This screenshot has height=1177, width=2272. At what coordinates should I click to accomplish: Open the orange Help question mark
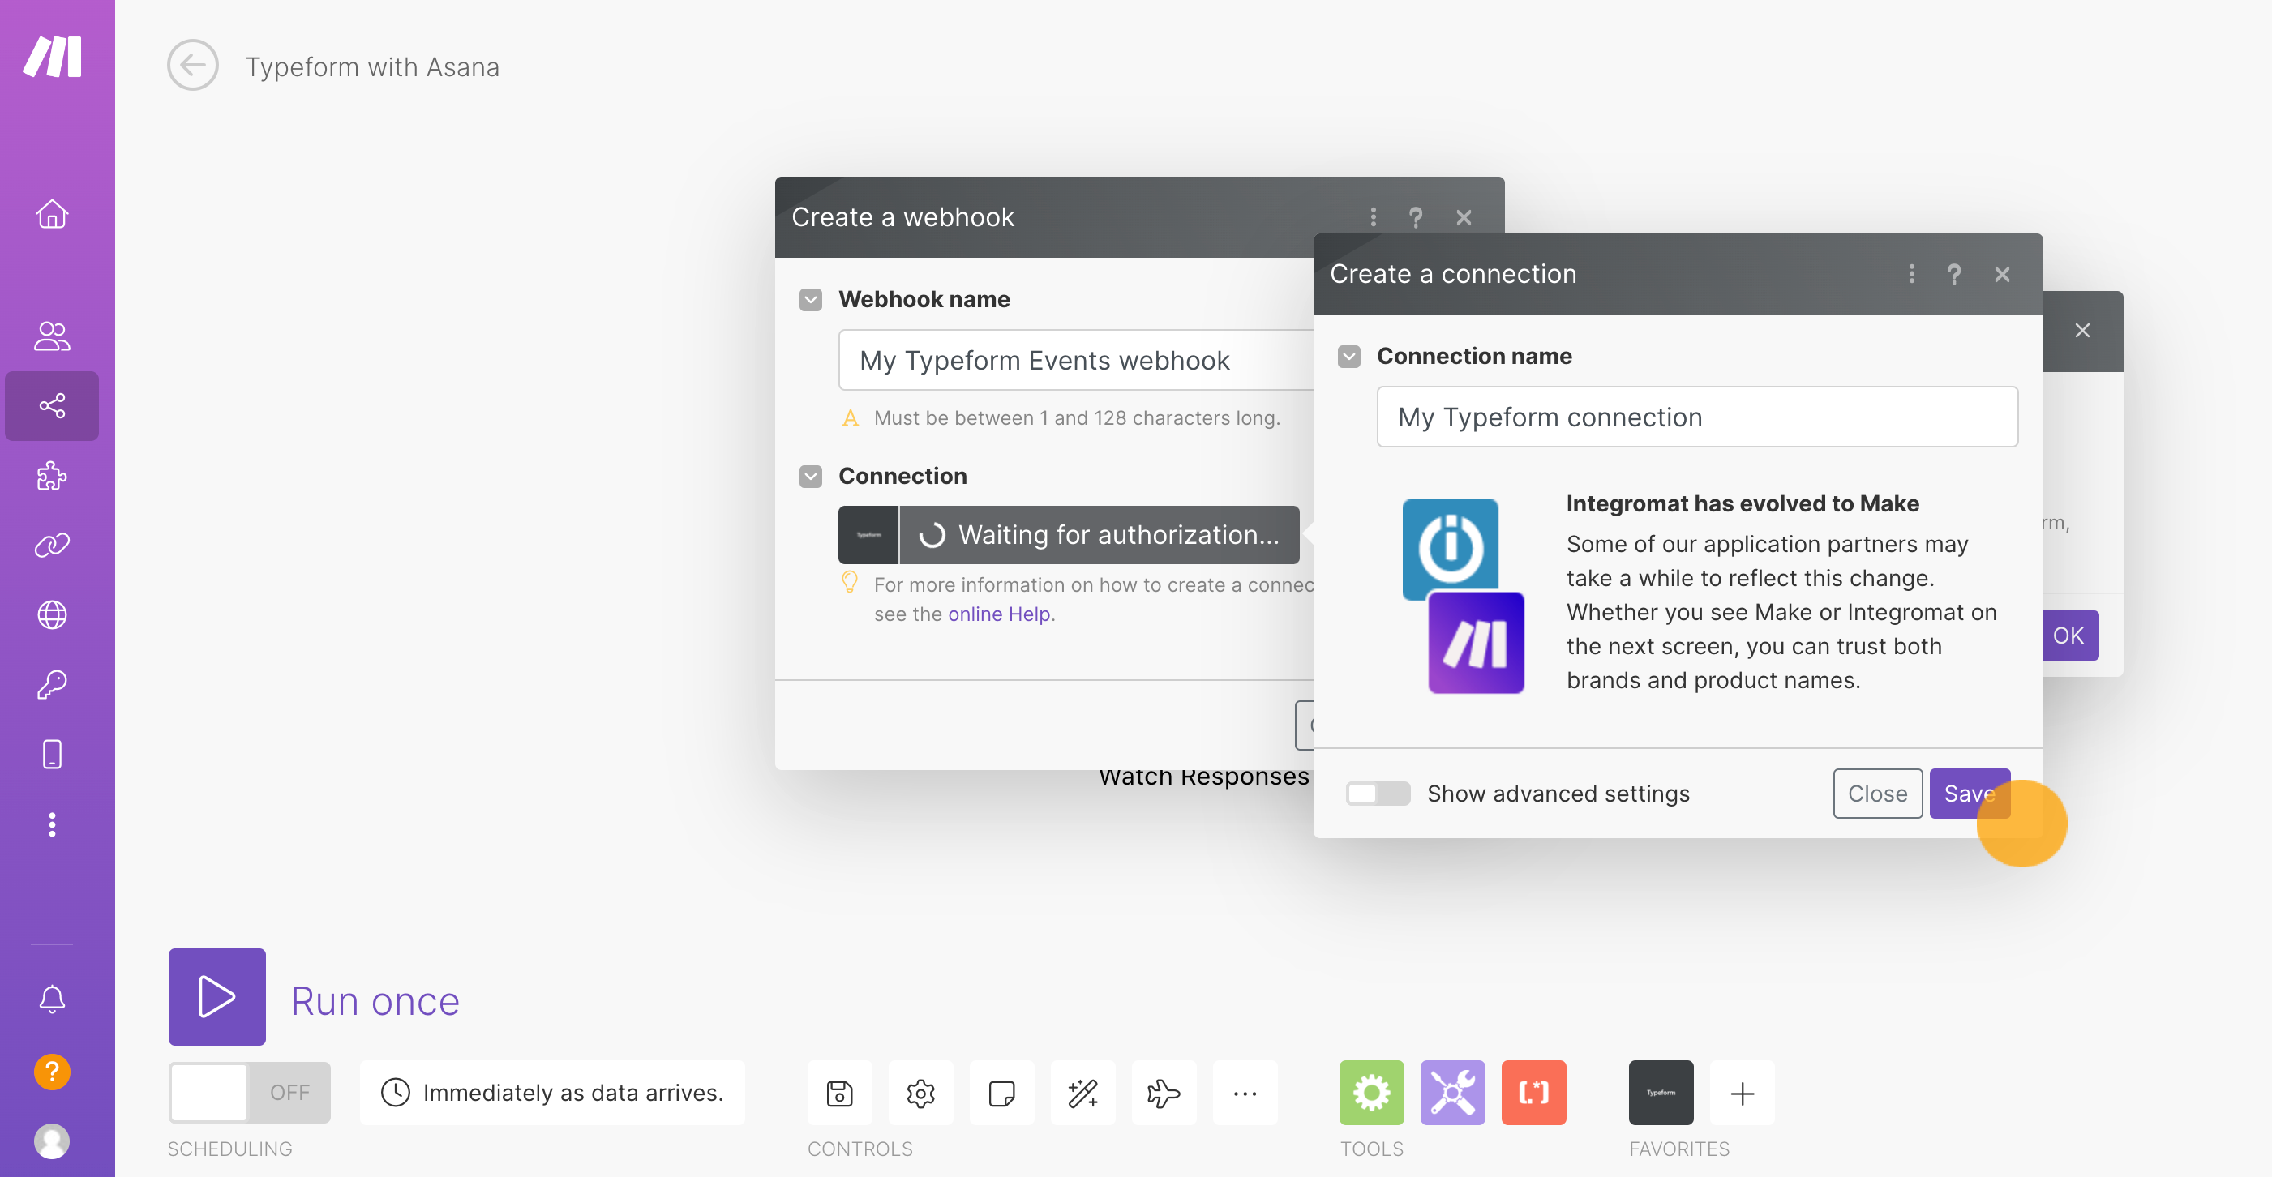52,1071
